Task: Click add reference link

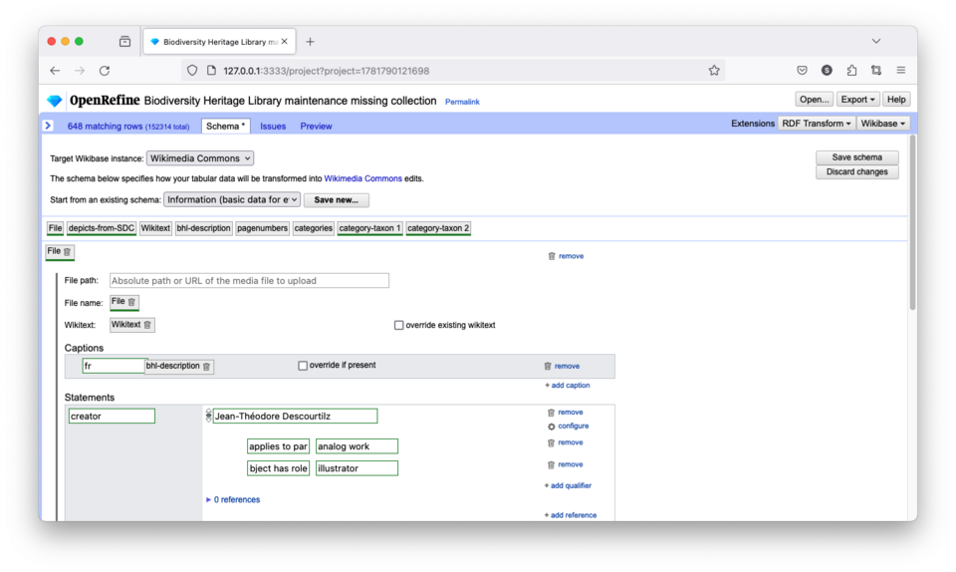Action: [570, 515]
